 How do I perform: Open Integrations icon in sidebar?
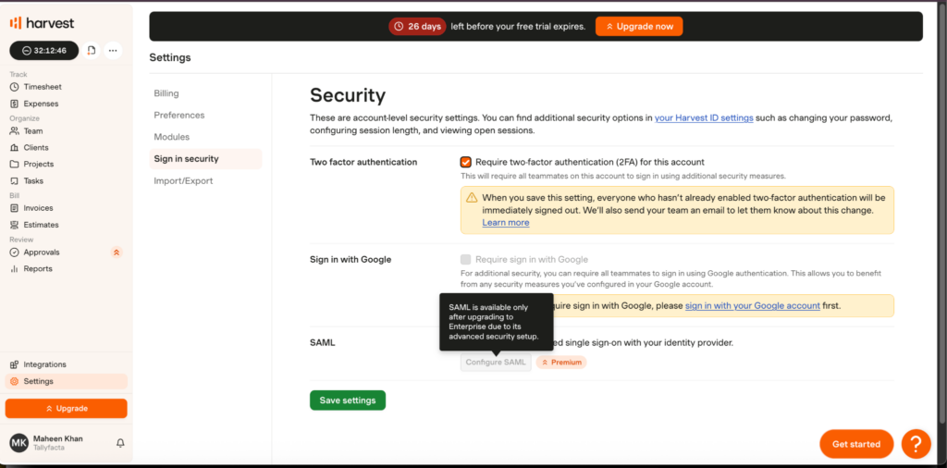15,364
